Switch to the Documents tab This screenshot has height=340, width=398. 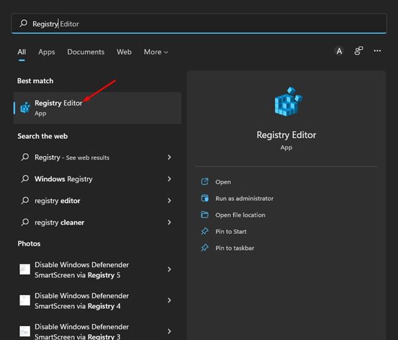tap(86, 52)
